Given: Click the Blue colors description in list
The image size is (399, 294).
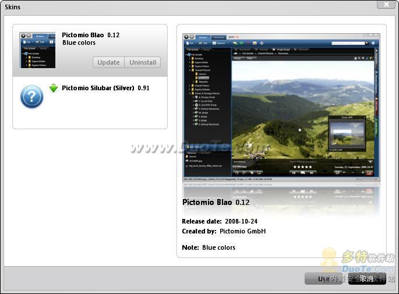Looking at the screenshot, I should pyautogui.click(x=79, y=42).
